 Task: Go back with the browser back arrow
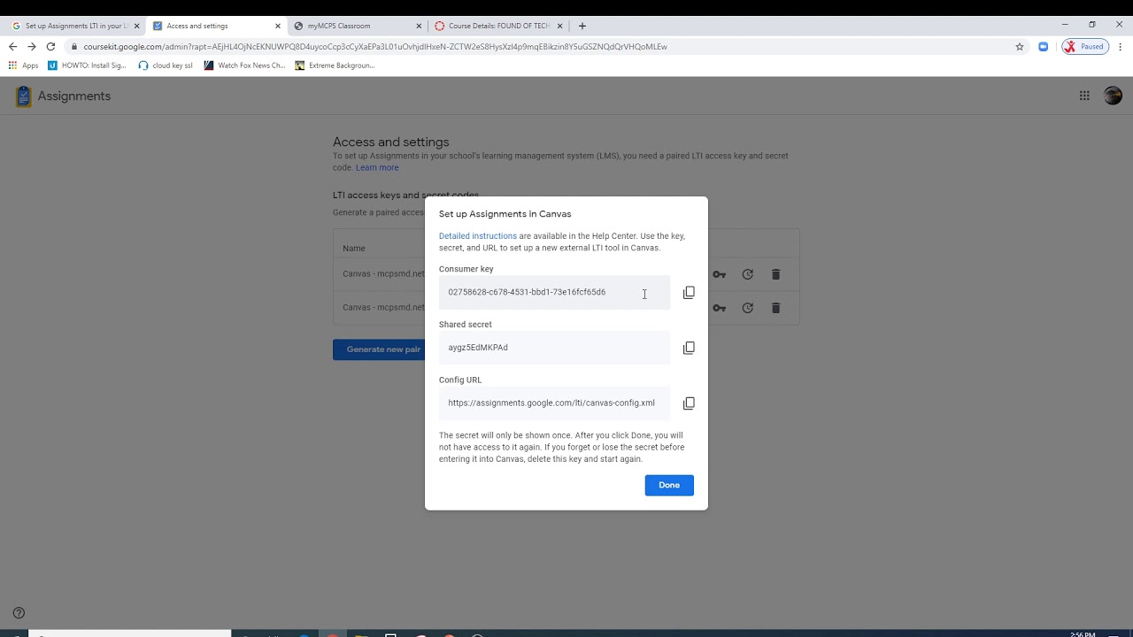(x=12, y=46)
